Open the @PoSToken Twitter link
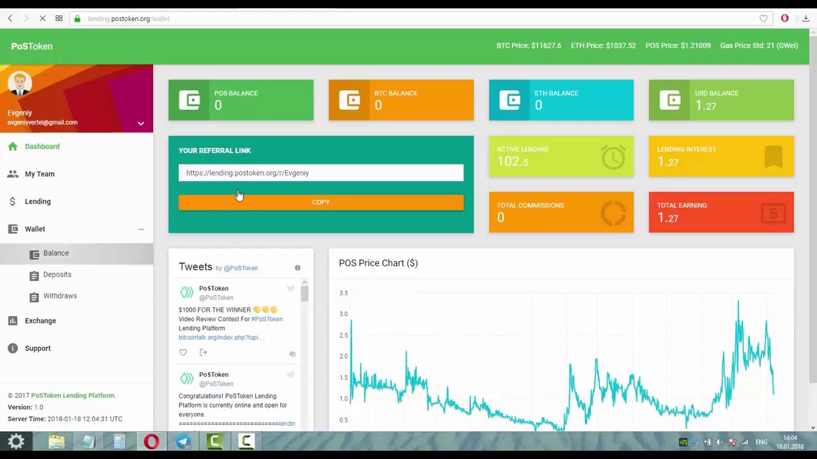 pyautogui.click(x=241, y=268)
